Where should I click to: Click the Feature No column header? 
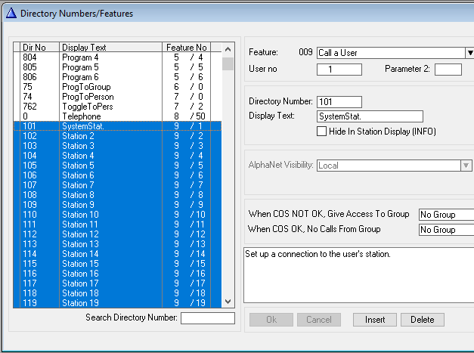pos(186,47)
